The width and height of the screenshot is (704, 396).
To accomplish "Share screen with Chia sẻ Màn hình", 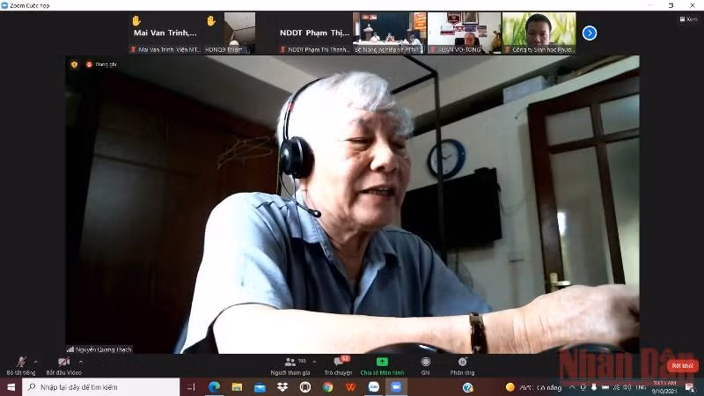I will (382, 365).
